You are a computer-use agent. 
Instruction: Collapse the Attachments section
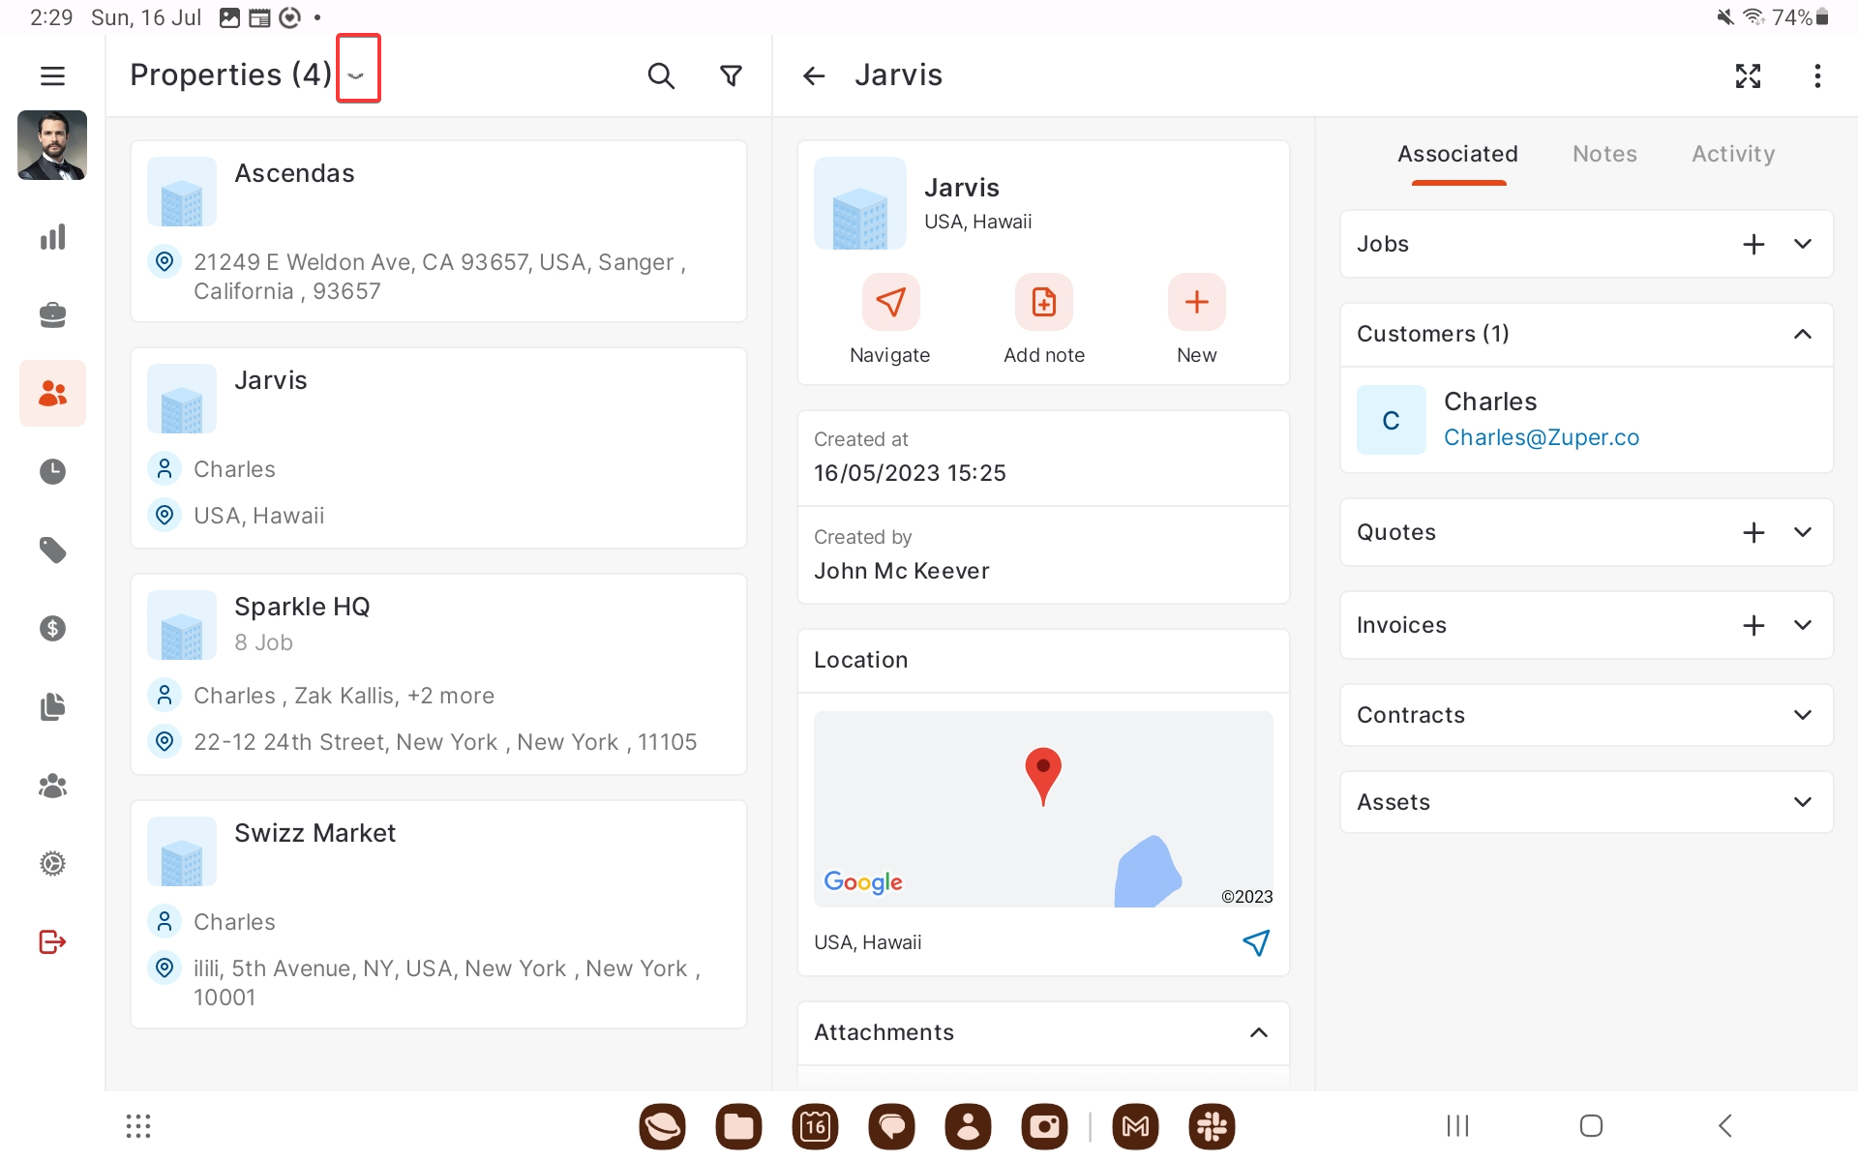[x=1258, y=1032]
